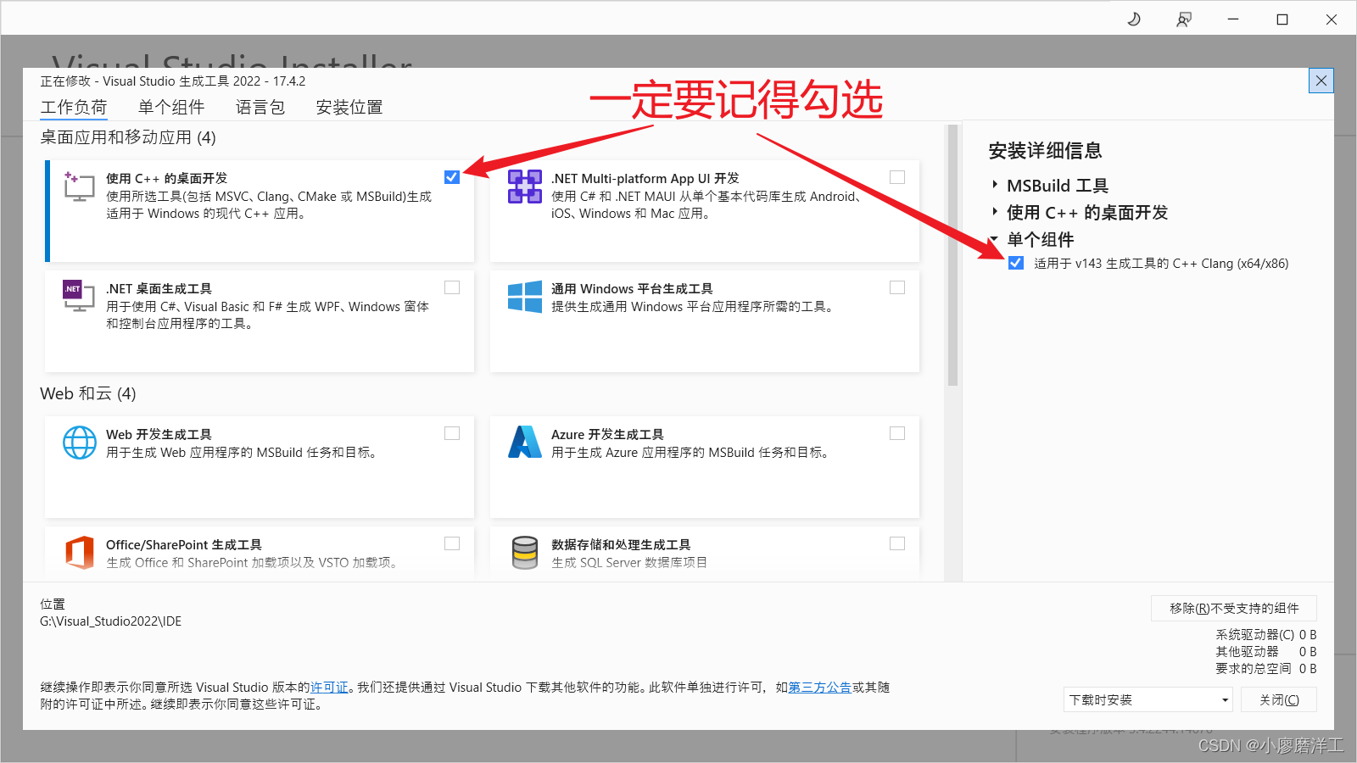Click the .NET Multi-platform App UI icon
Image resolution: width=1357 pixels, height=763 pixels.
point(524,187)
